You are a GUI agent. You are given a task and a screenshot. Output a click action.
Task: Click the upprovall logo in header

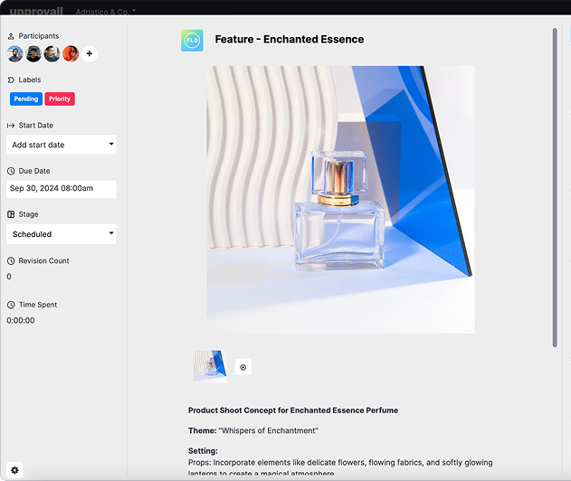click(x=36, y=12)
